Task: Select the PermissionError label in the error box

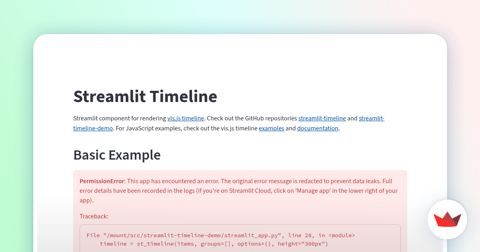Action: (x=102, y=181)
